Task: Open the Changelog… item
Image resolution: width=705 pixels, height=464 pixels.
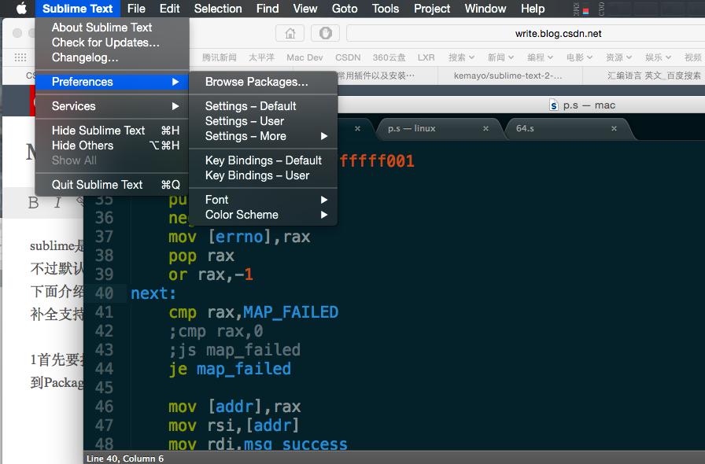Action: pyautogui.click(x=112, y=57)
